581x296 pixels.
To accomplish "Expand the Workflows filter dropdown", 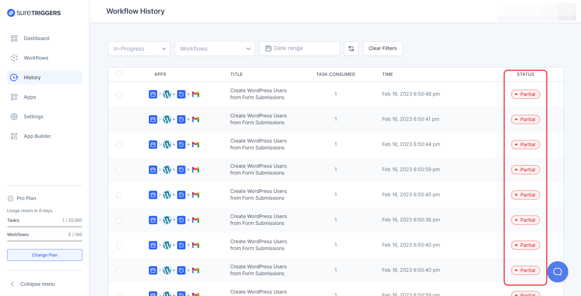I will click(x=215, y=49).
